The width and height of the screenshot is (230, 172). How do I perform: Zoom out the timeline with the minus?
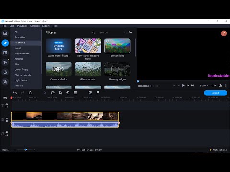pos(15,150)
